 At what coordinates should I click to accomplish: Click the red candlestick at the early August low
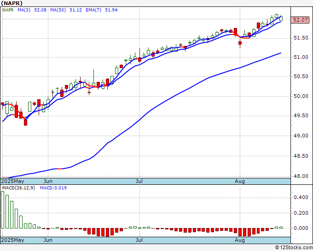click(240, 43)
